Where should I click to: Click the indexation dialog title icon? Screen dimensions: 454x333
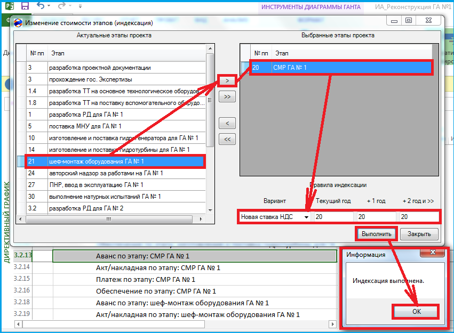tap(18, 23)
